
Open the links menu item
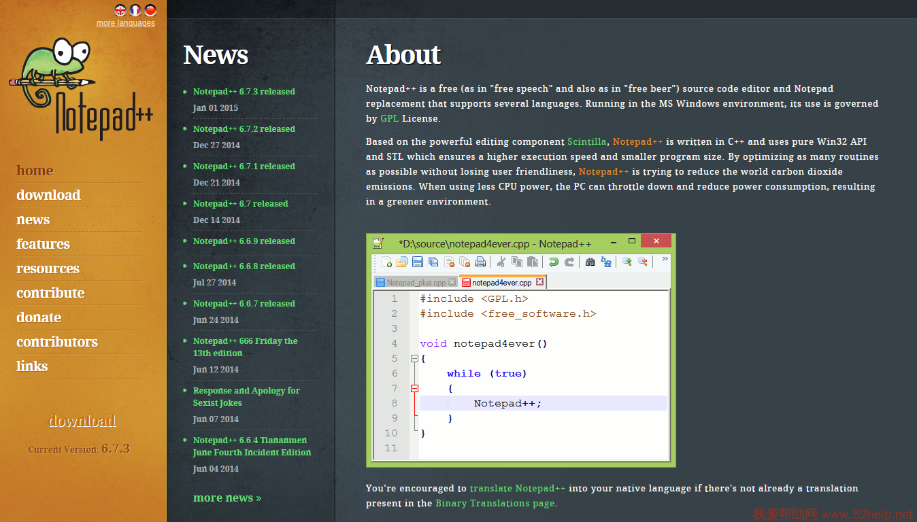32,366
